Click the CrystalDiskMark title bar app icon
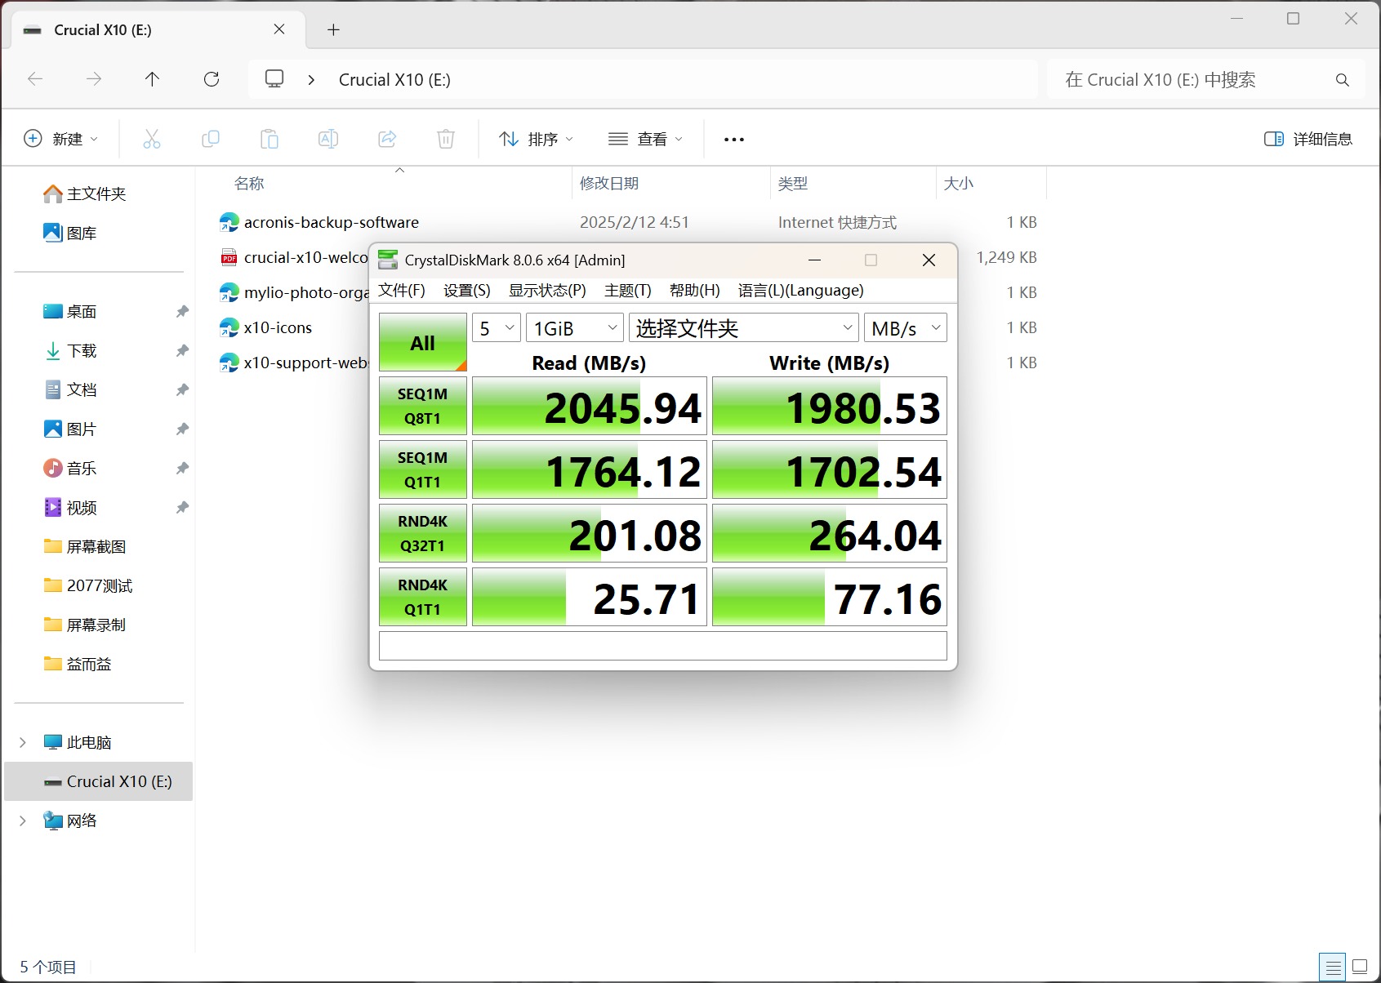Image resolution: width=1381 pixels, height=983 pixels. pos(389,260)
